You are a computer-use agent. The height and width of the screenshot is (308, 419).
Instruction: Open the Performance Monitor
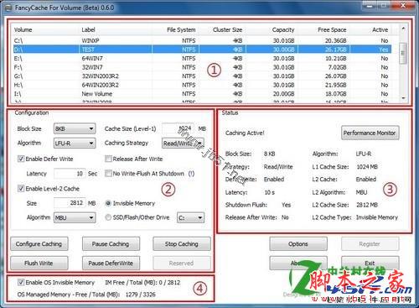pos(370,133)
